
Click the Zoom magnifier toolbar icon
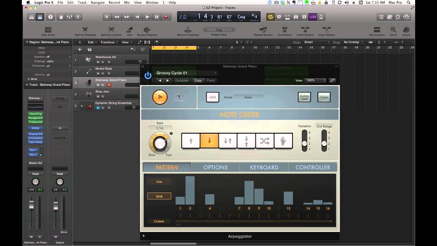click(393, 30)
